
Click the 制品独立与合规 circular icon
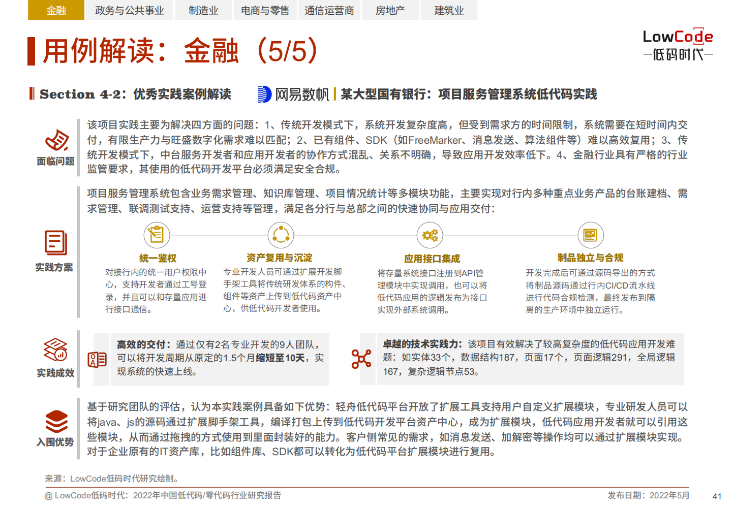(x=591, y=235)
